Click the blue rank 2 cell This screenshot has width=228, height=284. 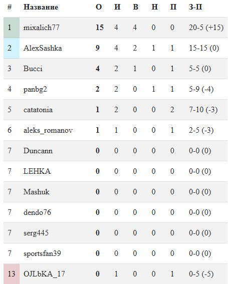tap(12, 48)
